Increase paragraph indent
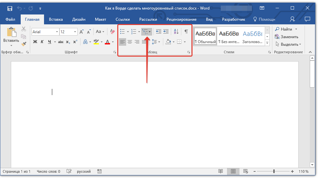Screen dimensions: 318x178 pos(166,32)
